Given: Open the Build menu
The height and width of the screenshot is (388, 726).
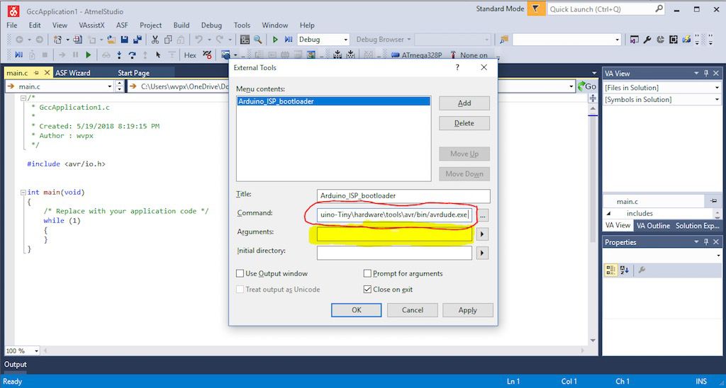Looking at the screenshot, I should pos(181,25).
